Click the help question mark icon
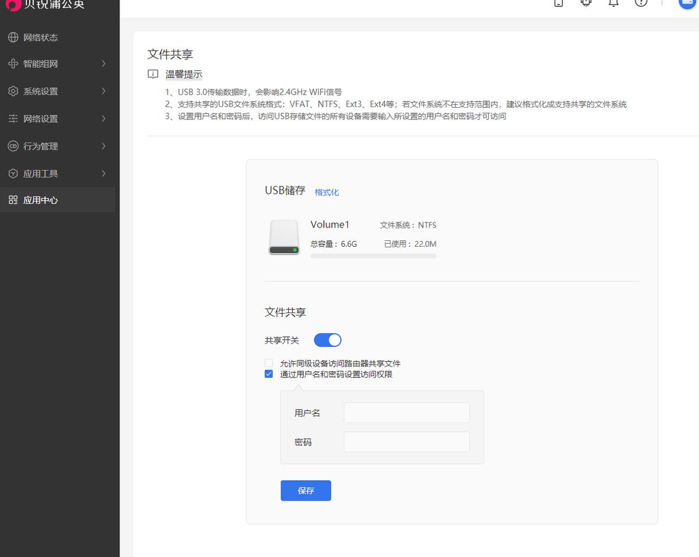This screenshot has height=557, width=699. tap(641, 3)
